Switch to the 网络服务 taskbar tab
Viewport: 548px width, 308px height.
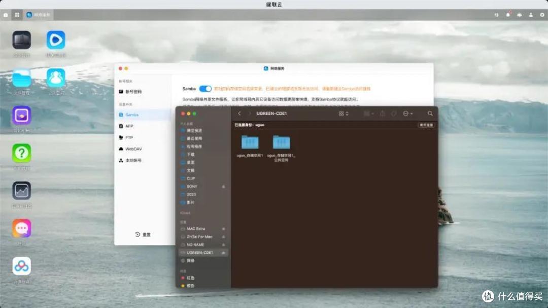(x=39, y=15)
